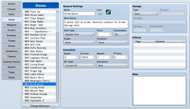The width and height of the screenshot is (190, 109).
Task: Open the Animation dropdown
Action: point(112,65)
